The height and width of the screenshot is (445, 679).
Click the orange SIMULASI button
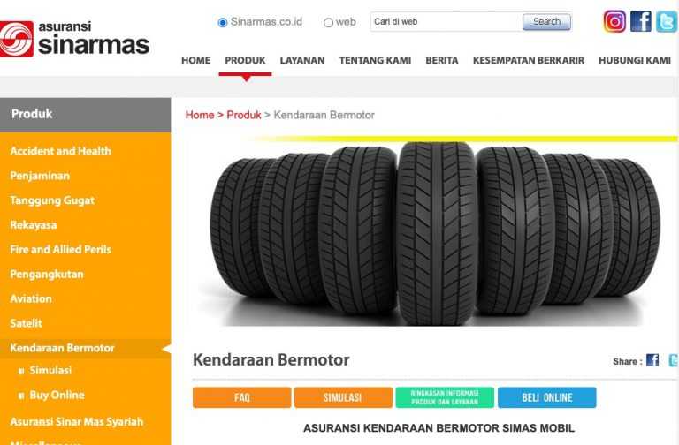pos(343,397)
